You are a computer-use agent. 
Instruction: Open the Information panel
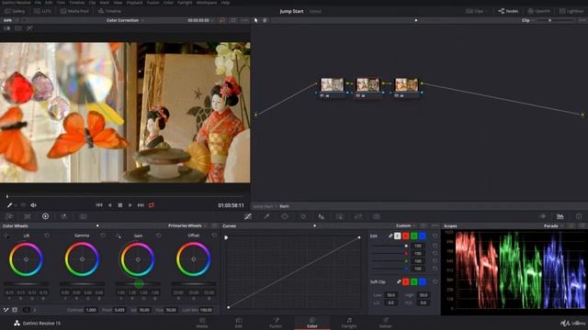pos(579,216)
